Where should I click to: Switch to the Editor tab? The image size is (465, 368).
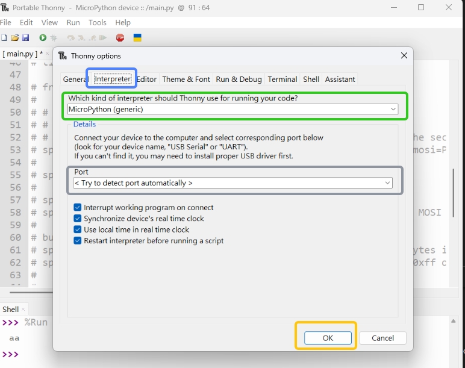146,79
